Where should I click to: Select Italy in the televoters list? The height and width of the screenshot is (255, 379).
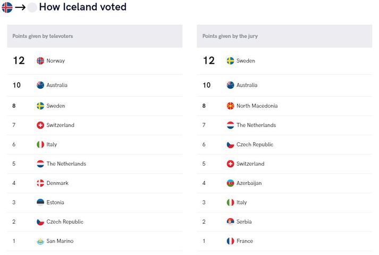(x=52, y=144)
